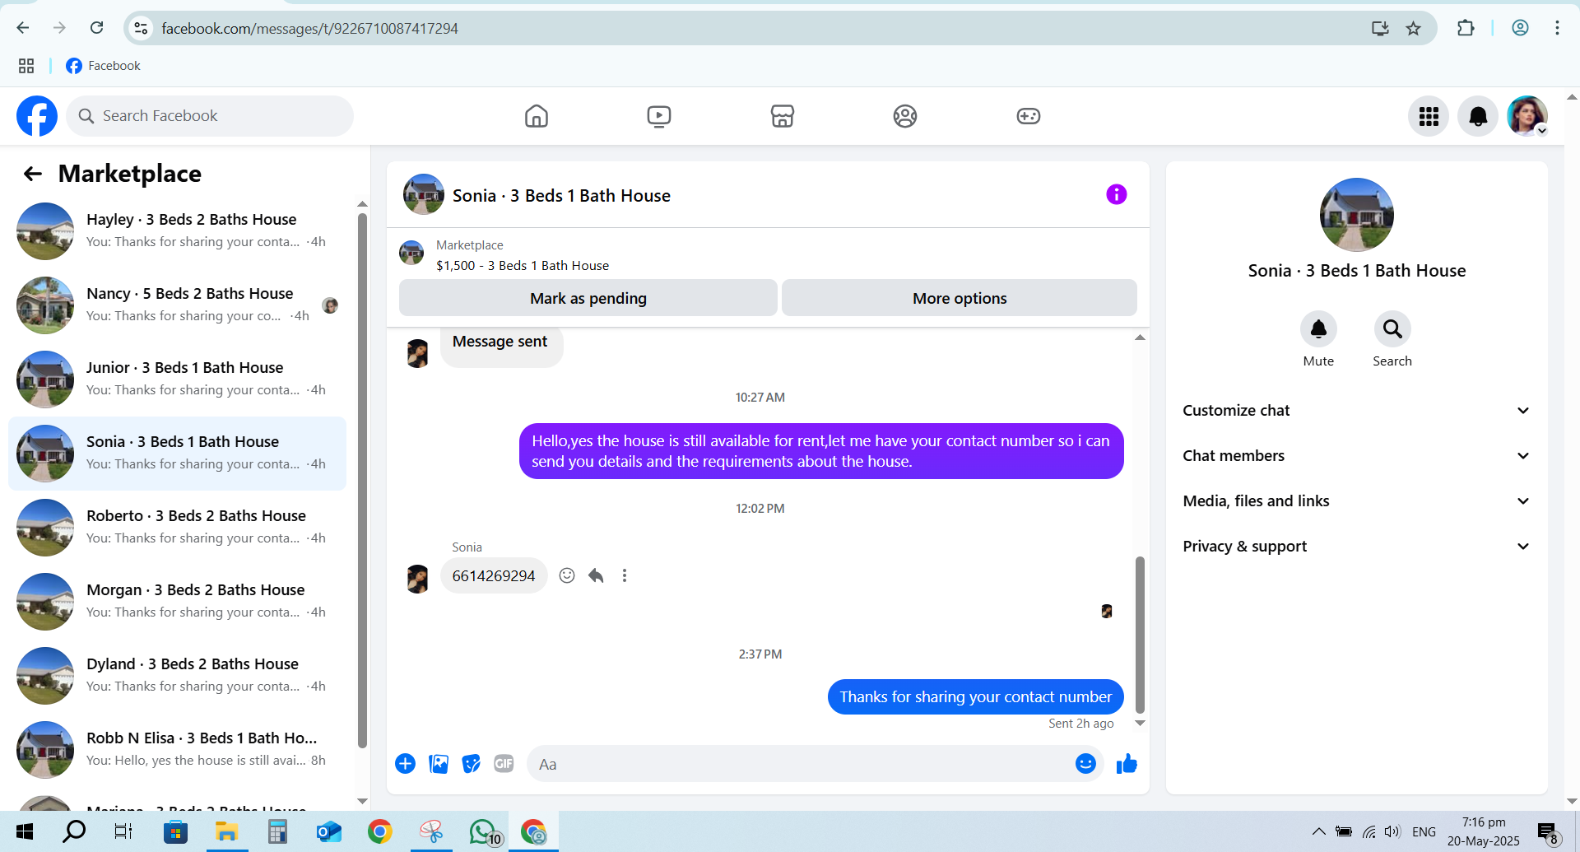The height and width of the screenshot is (852, 1580).
Task: Open Hayley 3 Beds 2 Baths House chat
Action: click(177, 231)
